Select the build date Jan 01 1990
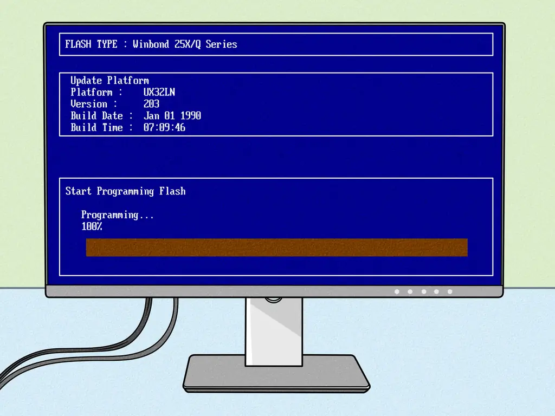555x416 pixels. [x=172, y=116]
